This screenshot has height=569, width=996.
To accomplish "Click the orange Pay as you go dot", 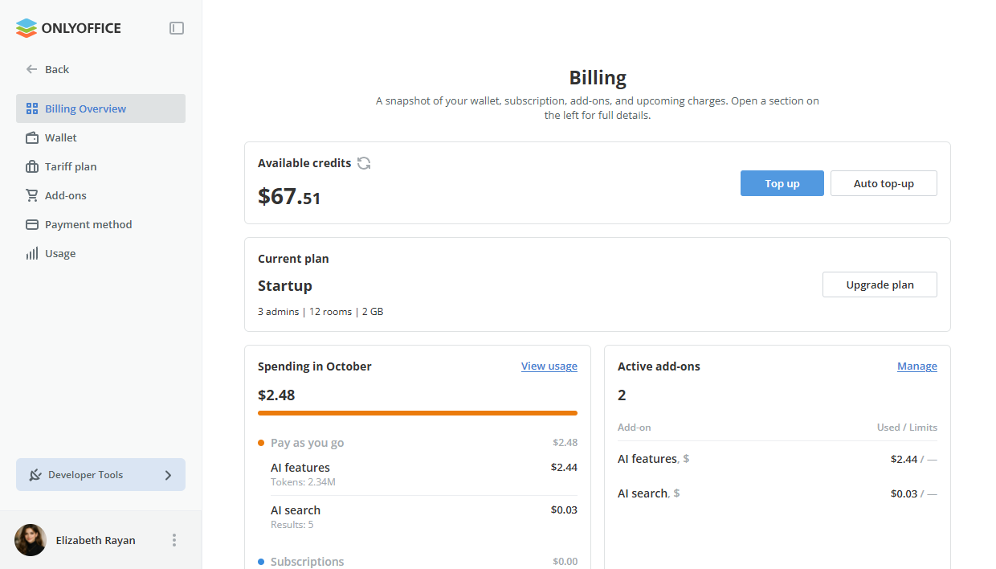I will coord(261,443).
